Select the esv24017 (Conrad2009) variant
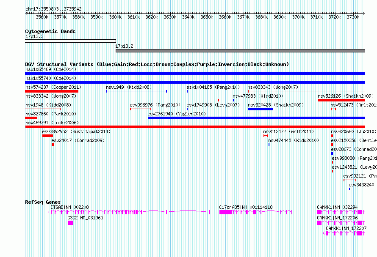377x257 pixels. (x=53, y=145)
